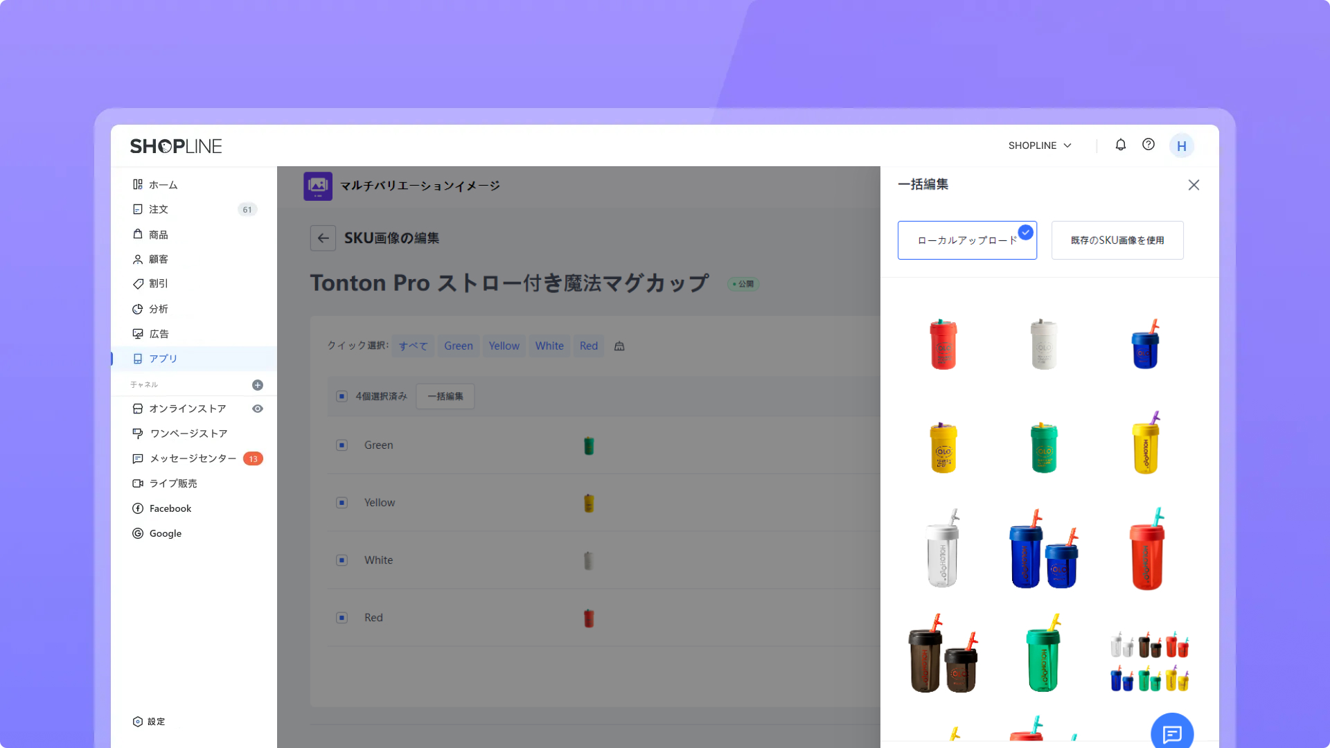The width and height of the screenshot is (1330, 748).
Task: Click the notifications bell icon
Action: 1120,145
